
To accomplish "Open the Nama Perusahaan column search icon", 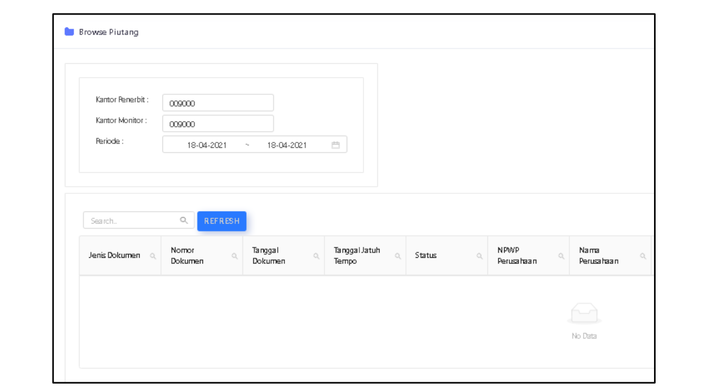I will click(x=643, y=256).
